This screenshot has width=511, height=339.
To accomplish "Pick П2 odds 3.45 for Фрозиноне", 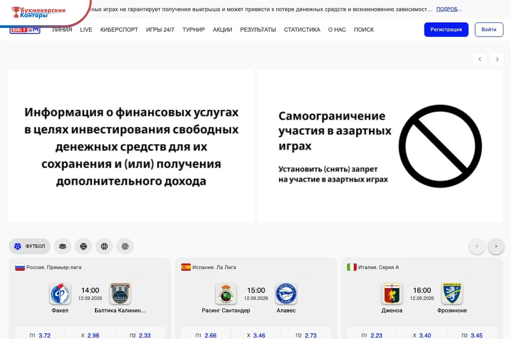I will click(x=472, y=335).
